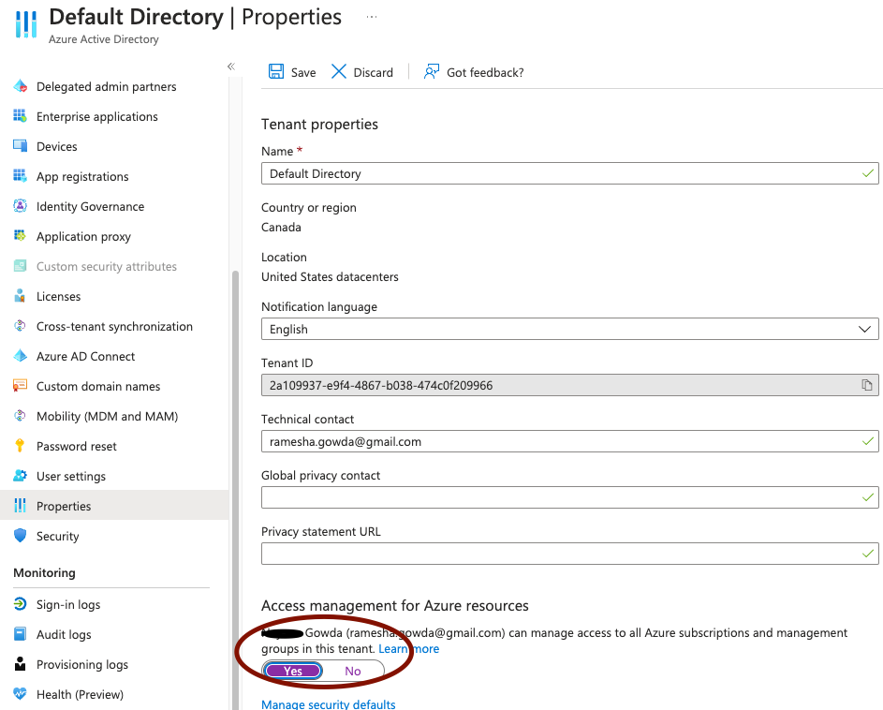This screenshot has width=883, height=710.
Task: Click the Identity Governance icon
Action: coord(21,206)
